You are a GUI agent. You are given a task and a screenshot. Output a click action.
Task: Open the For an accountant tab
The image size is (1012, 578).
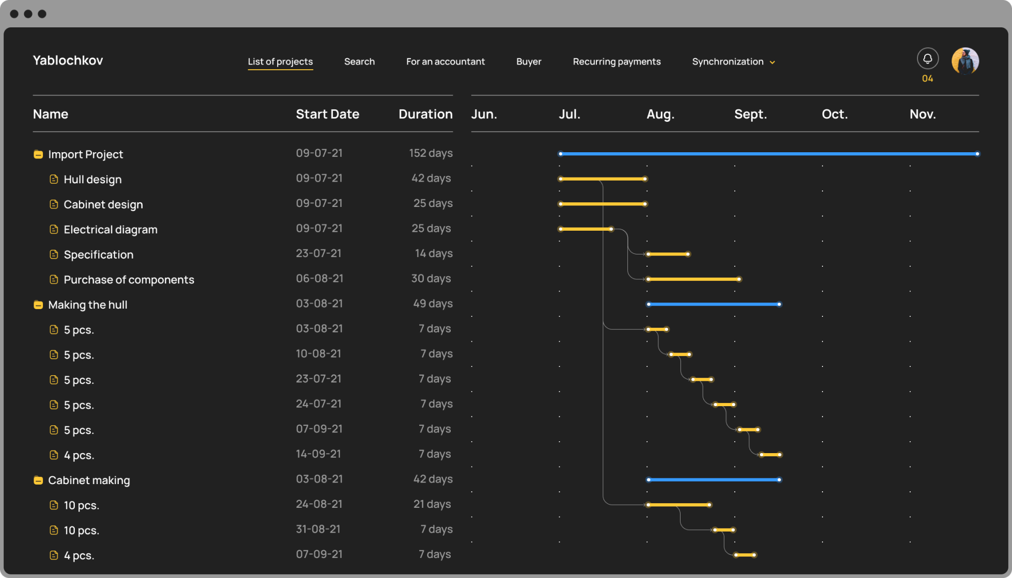pyautogui.click(x=445, y=61)
